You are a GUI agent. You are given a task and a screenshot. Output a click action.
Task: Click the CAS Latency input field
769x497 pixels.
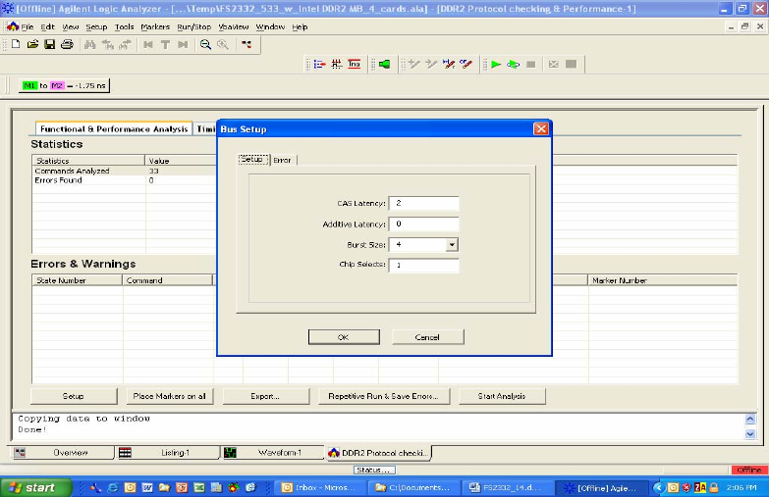[x=423, y=204]
